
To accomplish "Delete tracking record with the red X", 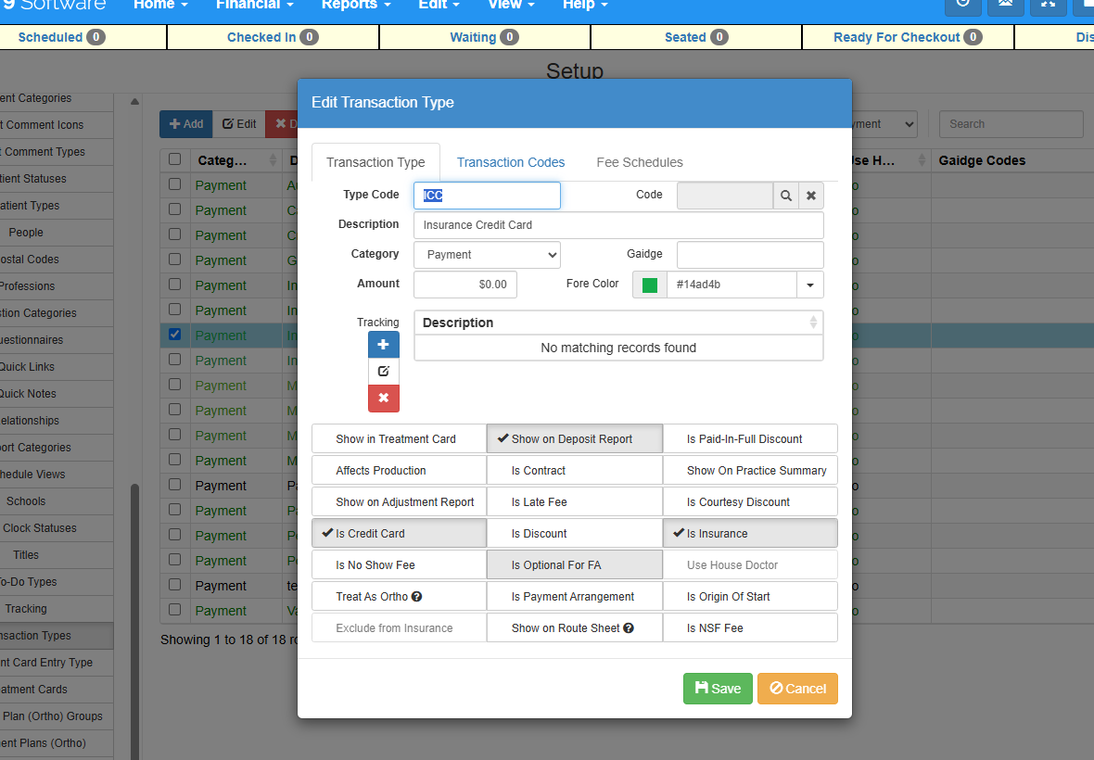I will [x=384, y=399].
